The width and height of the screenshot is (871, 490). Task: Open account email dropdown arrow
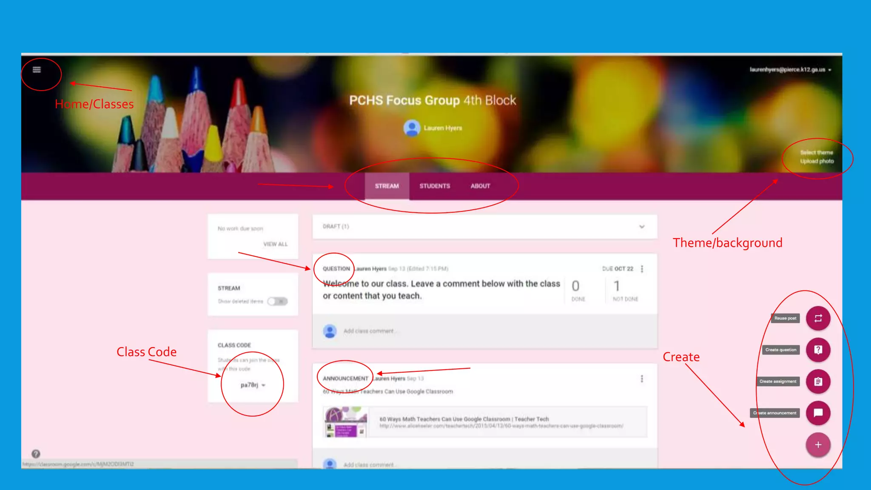830,70
